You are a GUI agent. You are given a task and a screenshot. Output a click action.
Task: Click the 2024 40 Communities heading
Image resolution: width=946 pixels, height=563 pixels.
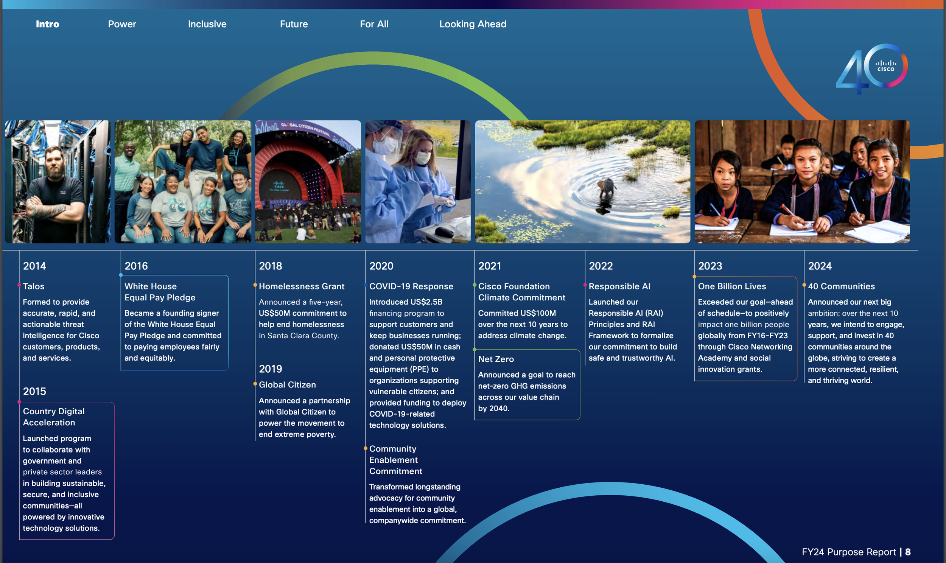click(841, 286)
